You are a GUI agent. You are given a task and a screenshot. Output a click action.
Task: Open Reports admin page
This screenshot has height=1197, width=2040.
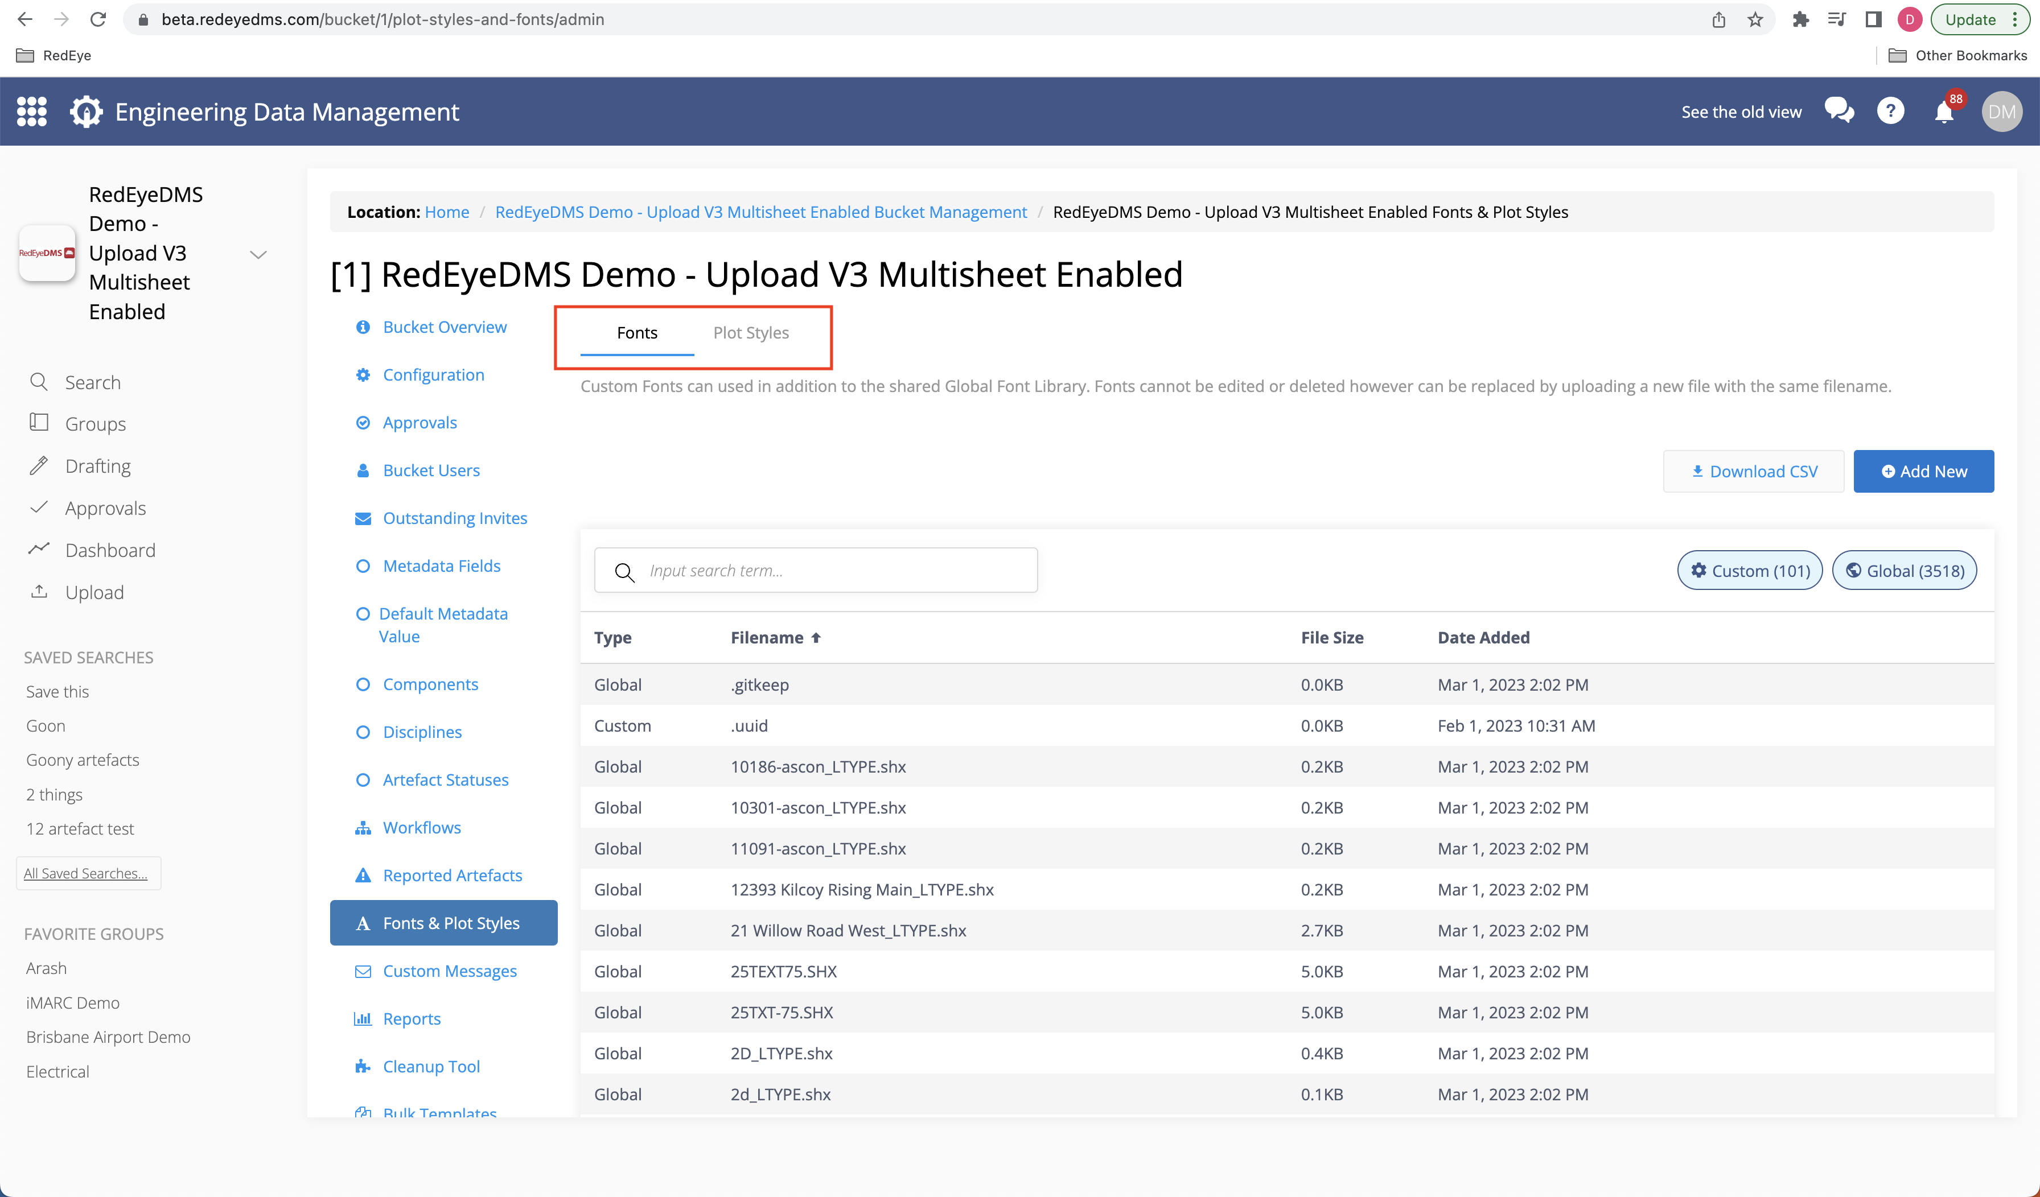point(411,1018)
